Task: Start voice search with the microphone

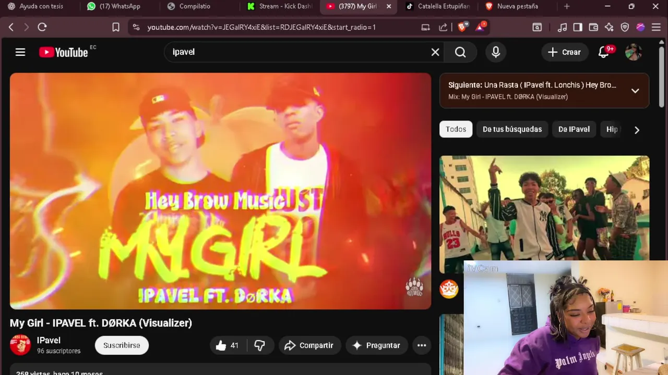Action: tap(496, 52)
